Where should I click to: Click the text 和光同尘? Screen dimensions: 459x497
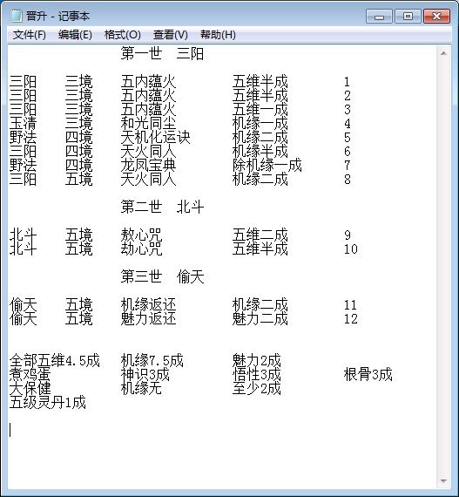point(148,123)
